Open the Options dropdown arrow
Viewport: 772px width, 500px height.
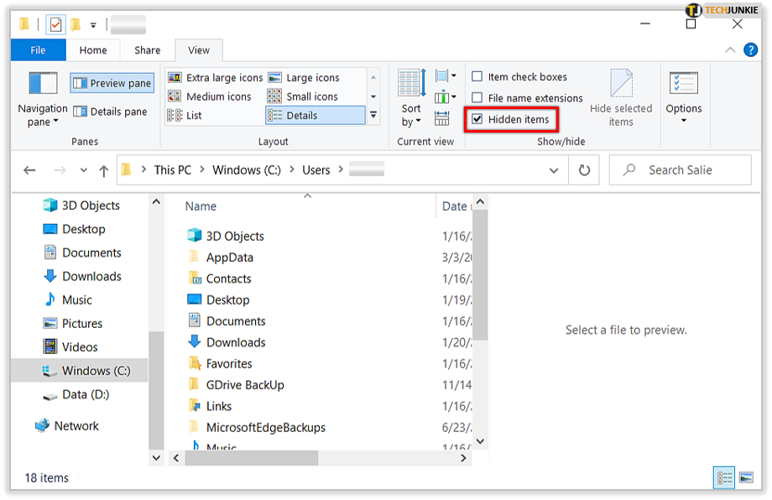coord(684,121)
